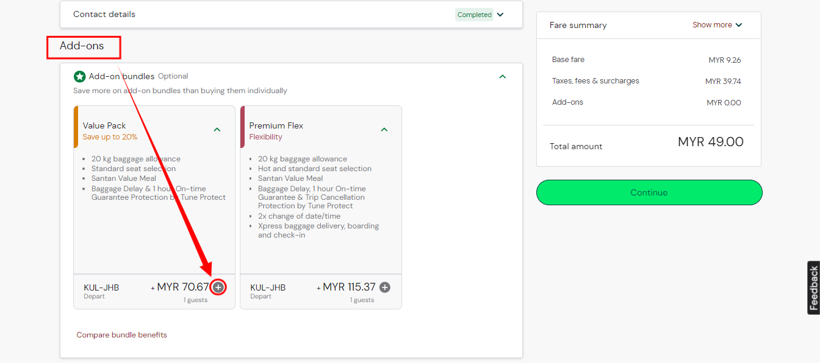The image size is (820, 363).
Task: Click the green star Add-on bundles icon
Action: [x=79, y=77]
